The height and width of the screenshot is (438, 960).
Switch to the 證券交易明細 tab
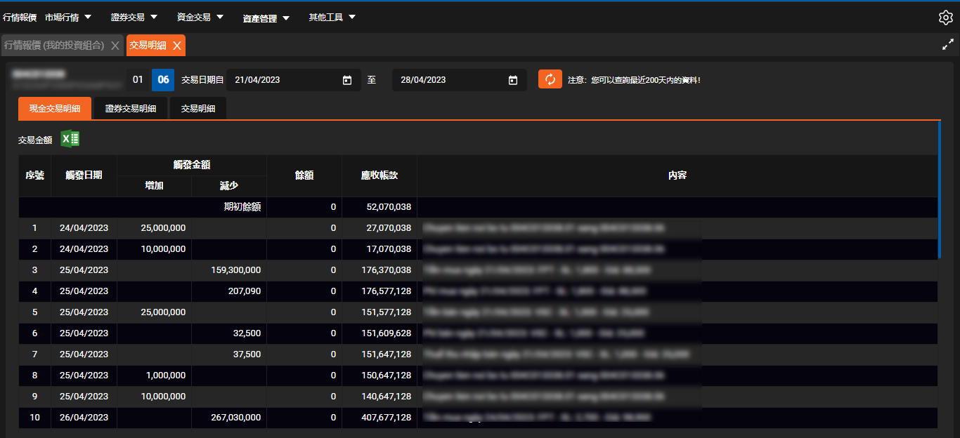(131, 109)
